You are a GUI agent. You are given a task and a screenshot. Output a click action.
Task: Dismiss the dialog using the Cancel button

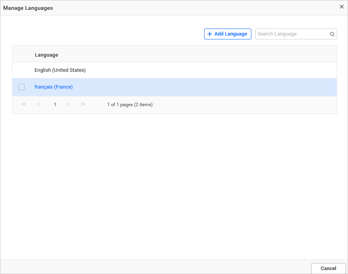(328, 268)
